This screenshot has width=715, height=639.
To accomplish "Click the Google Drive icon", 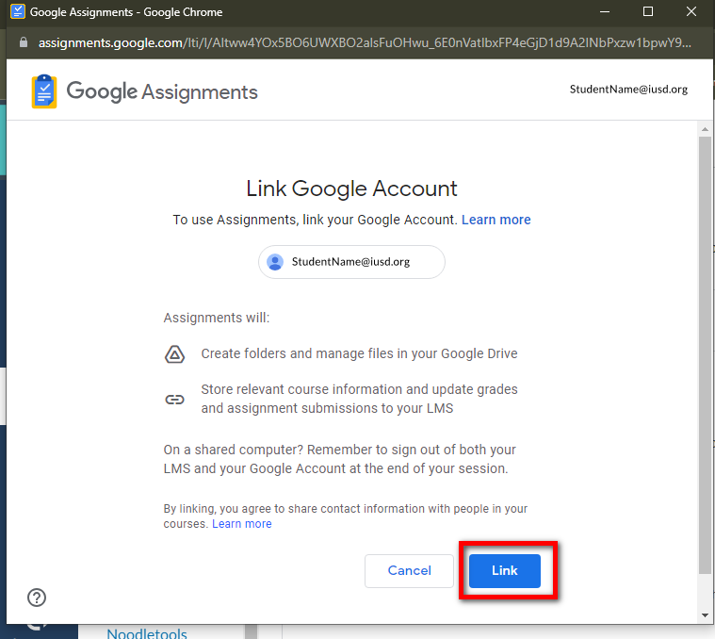I will coord(174,354).
